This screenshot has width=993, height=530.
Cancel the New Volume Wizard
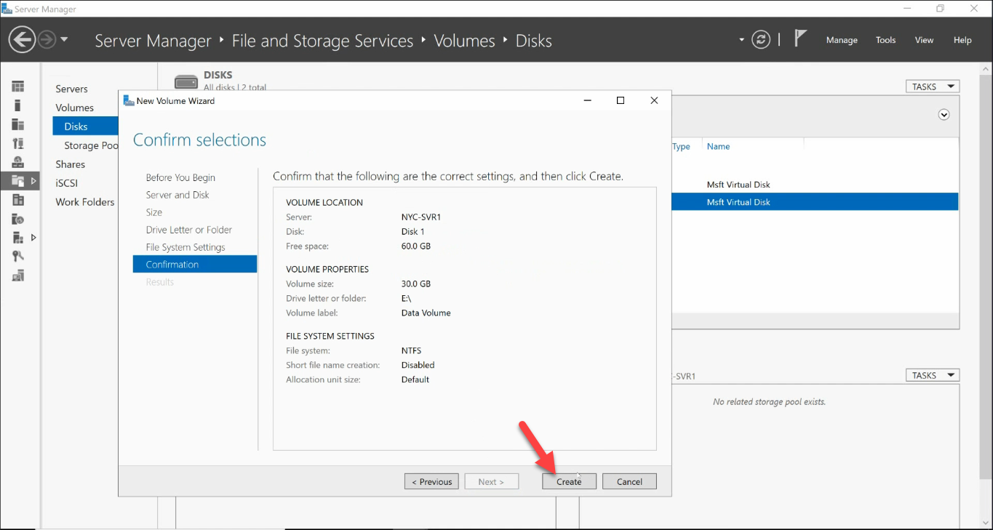pos(629,481)
